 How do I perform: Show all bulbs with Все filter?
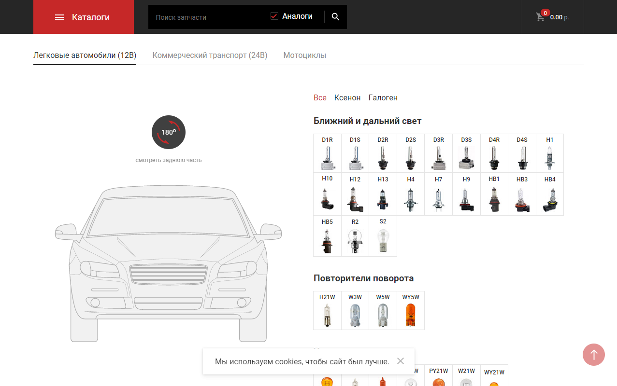click(320, 97)
